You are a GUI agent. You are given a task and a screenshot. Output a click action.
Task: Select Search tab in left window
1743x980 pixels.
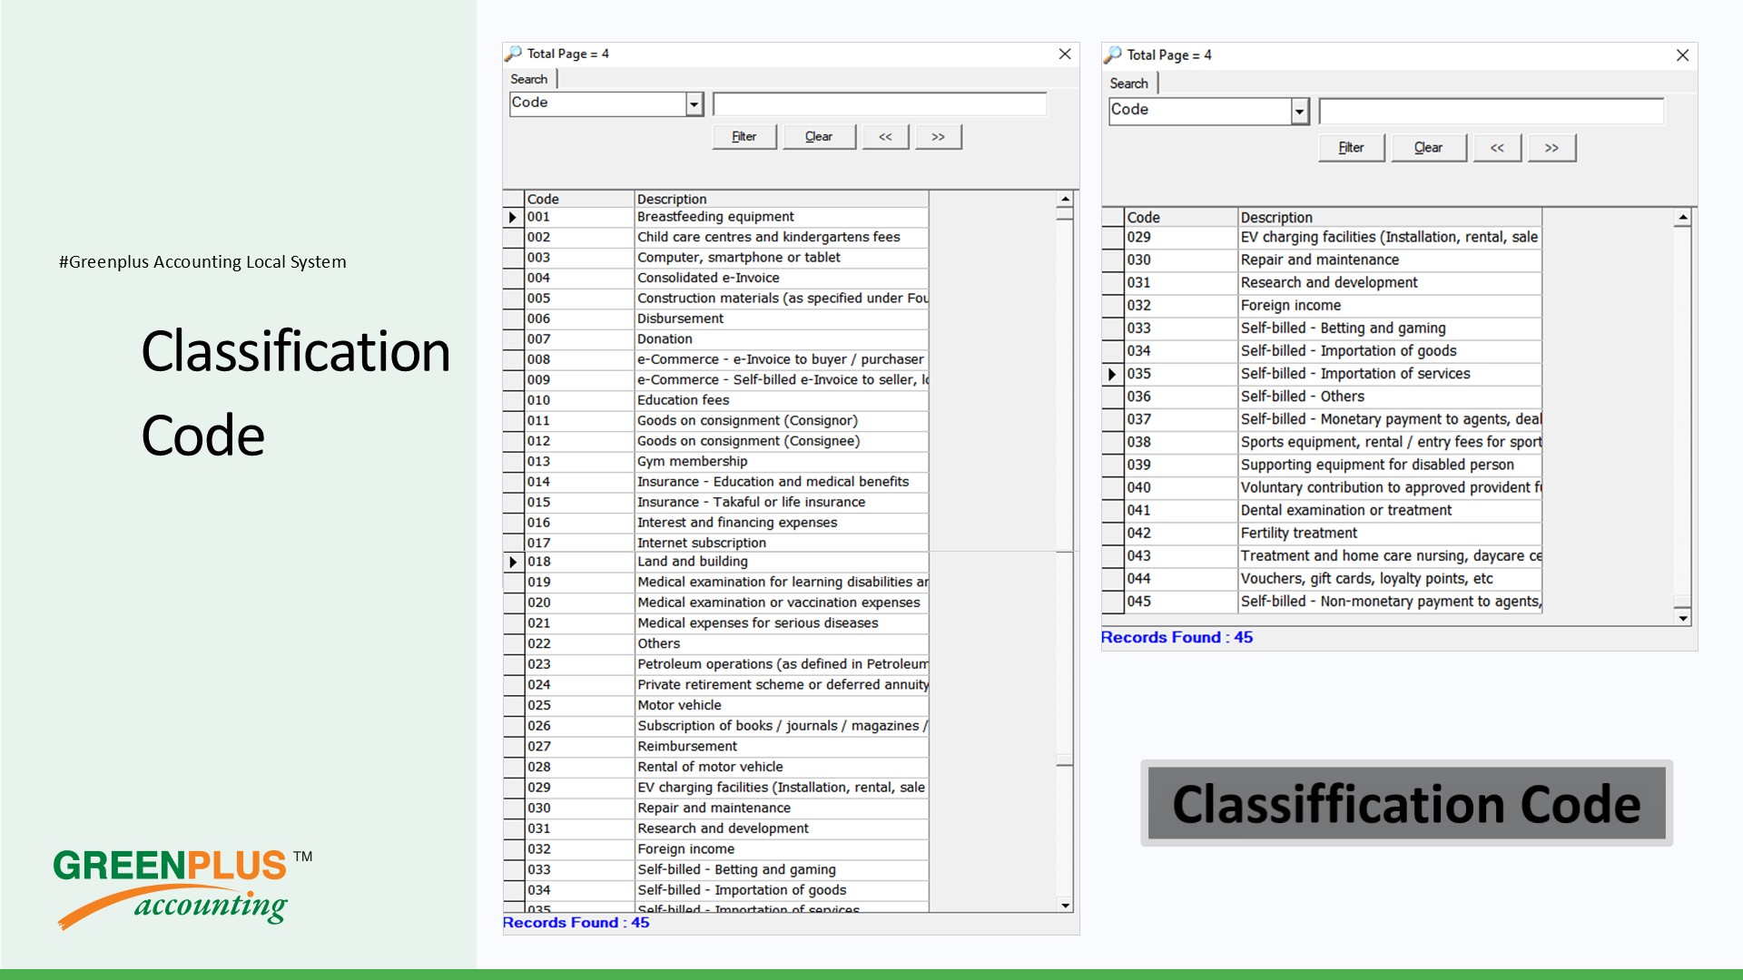coord(529,79)
